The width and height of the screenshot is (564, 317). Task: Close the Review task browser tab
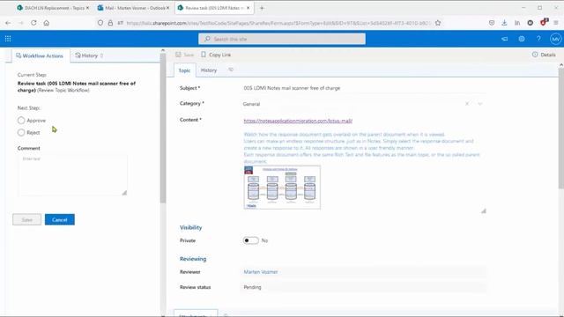[248, 8]
